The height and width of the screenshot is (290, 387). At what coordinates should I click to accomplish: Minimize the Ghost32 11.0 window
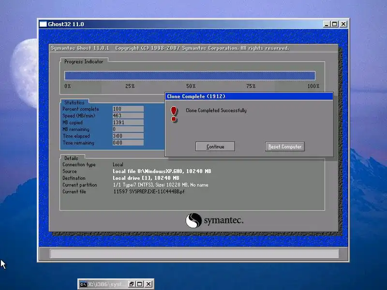(x=327, y=24)
